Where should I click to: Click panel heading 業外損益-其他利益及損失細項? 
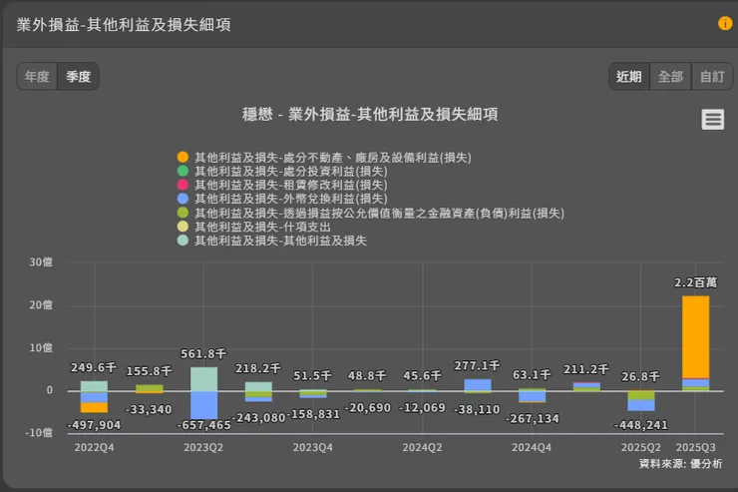click(x=124, y=25)
